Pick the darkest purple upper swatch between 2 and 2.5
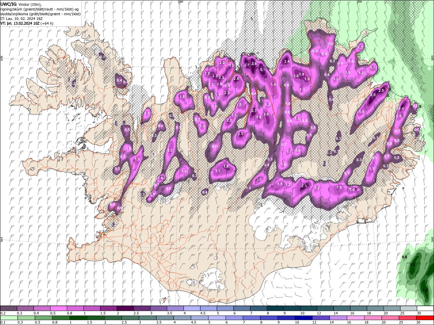 pyautogui.click(x=125, y=308)
